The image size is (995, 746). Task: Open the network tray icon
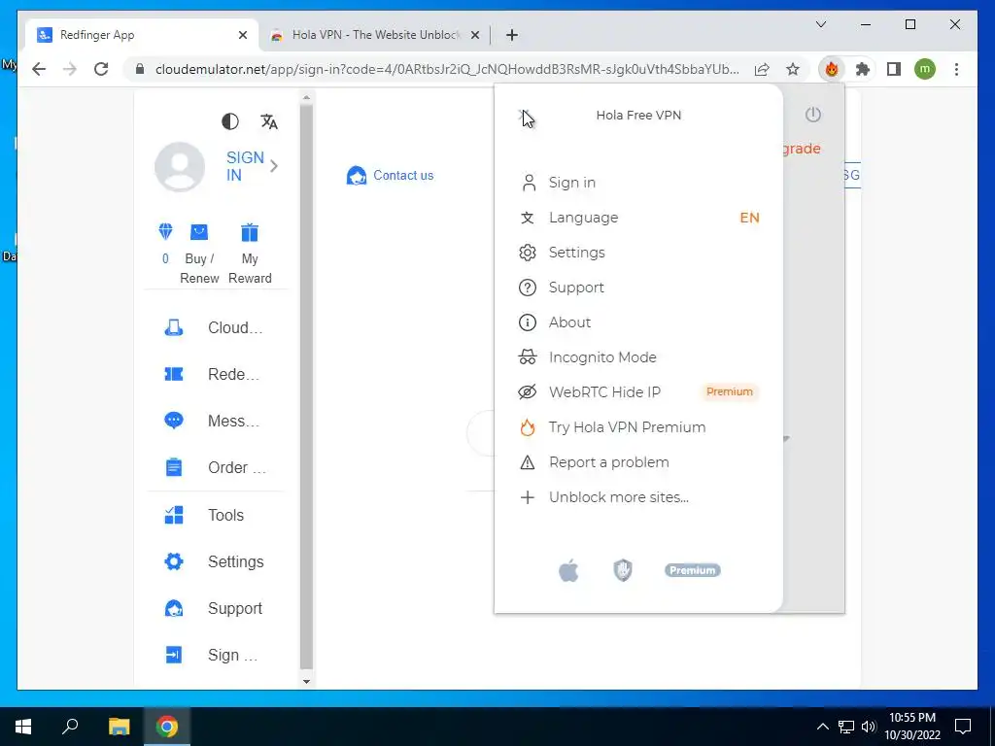tap(846, 727)
